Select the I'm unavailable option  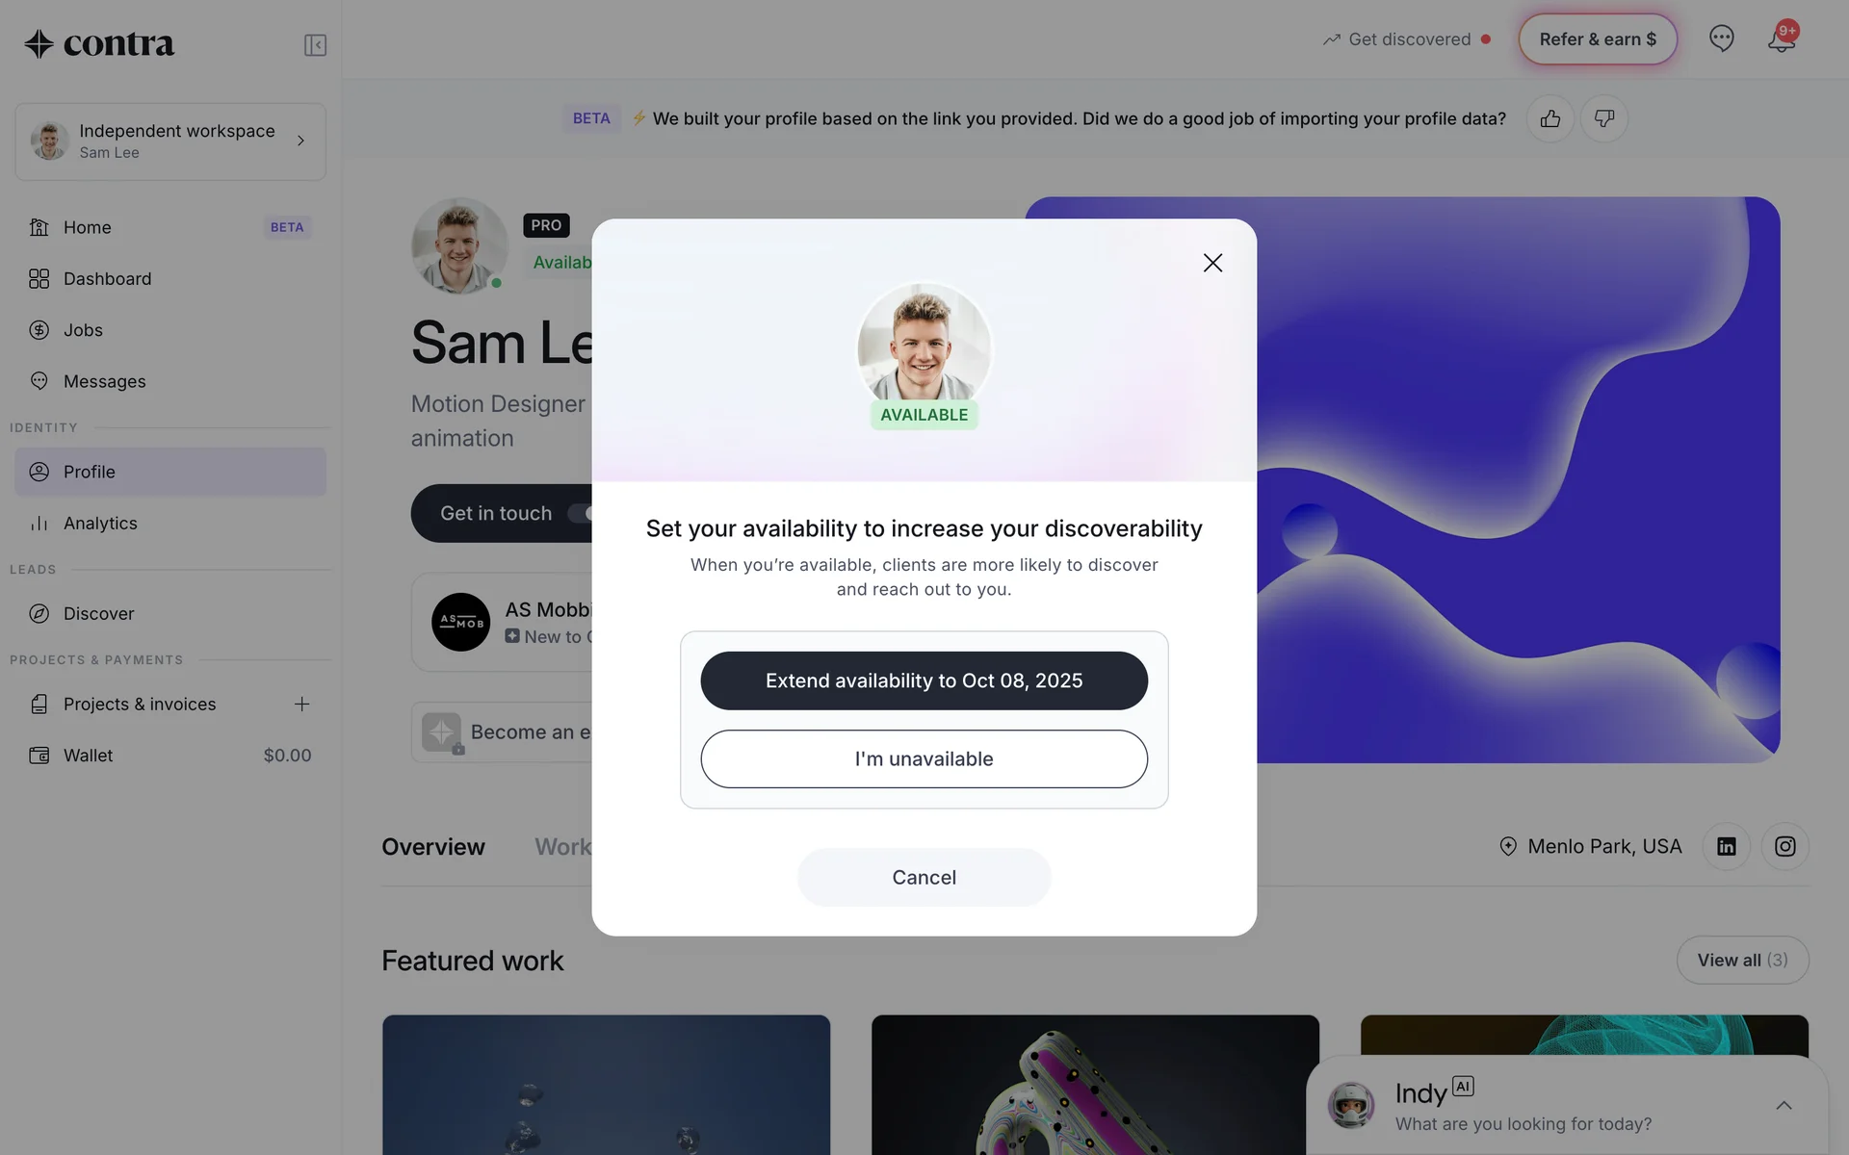pos(924,758)
